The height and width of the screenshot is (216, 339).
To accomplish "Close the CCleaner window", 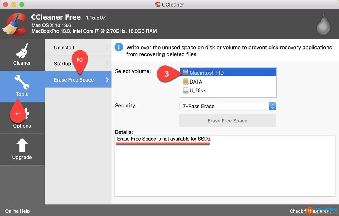I will click(x=6, y=4).
